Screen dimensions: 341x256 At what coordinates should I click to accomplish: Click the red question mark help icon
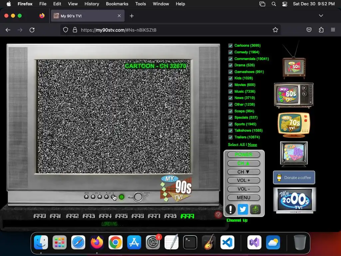(x=218, y=215)
